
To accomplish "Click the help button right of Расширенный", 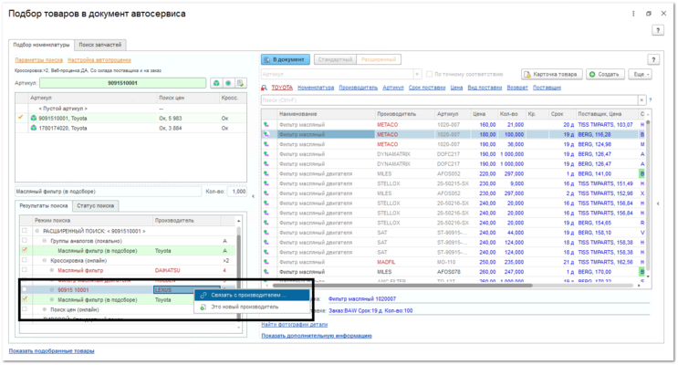I will (x=653, y=59).
